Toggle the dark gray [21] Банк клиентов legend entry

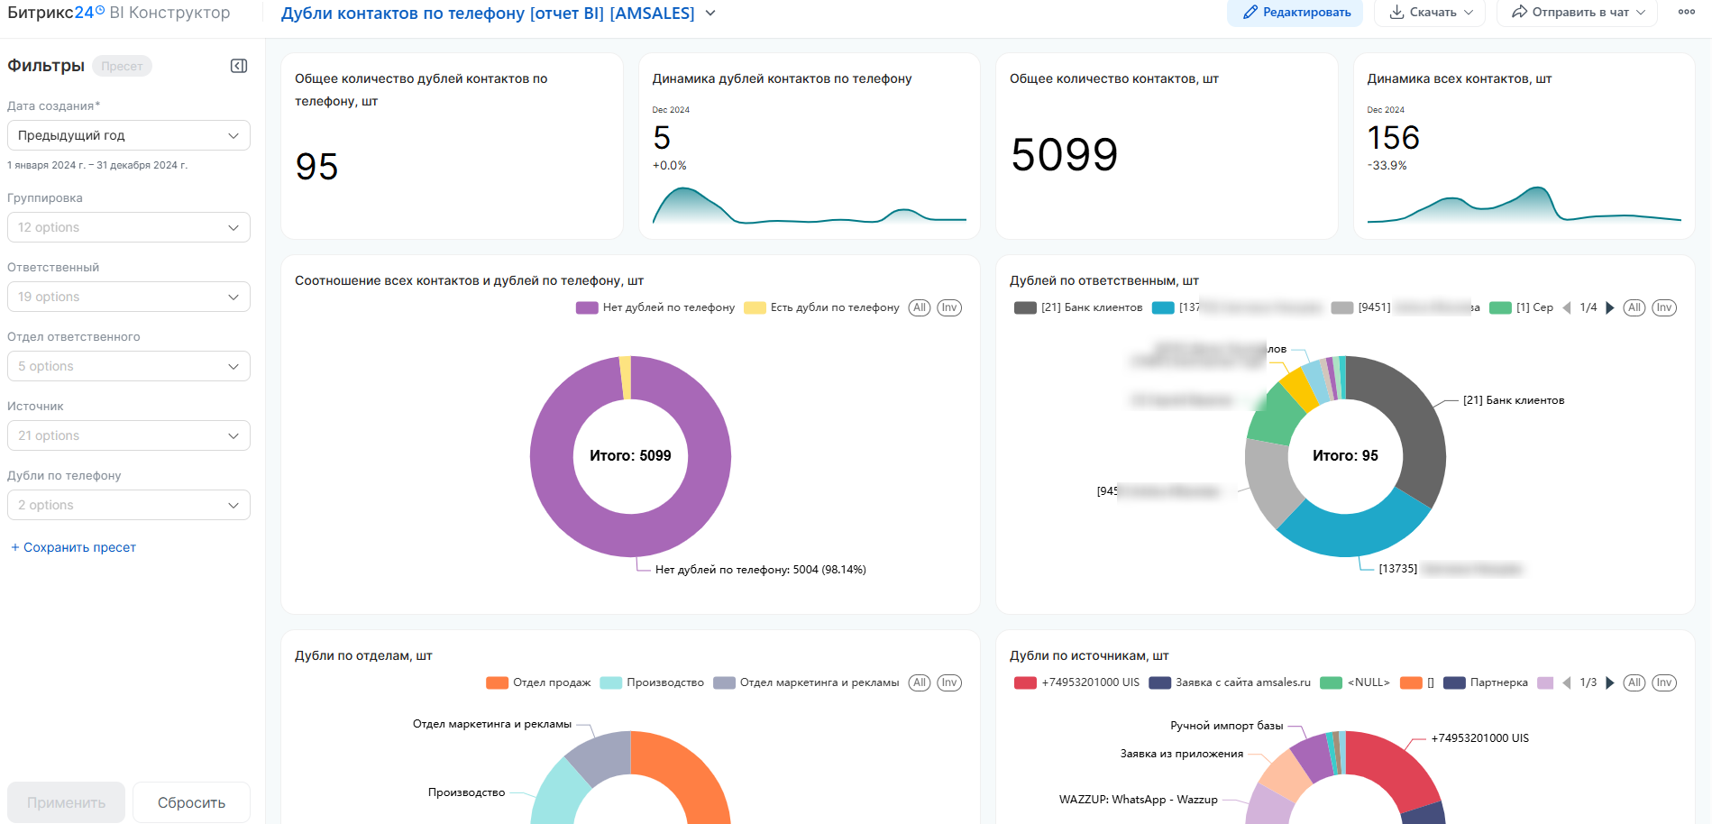pyautogui.click(x=1078, y=307)
